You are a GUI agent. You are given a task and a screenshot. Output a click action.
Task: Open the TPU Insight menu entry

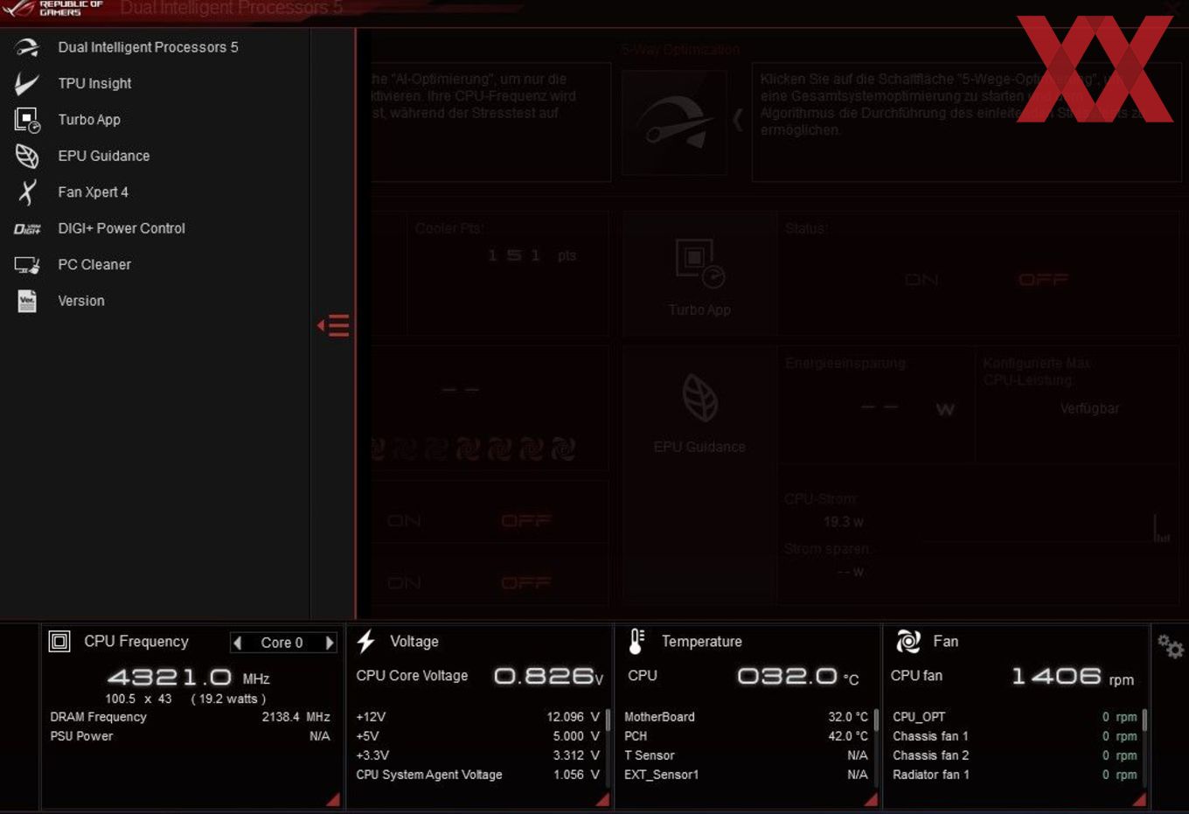click(94, 83)
